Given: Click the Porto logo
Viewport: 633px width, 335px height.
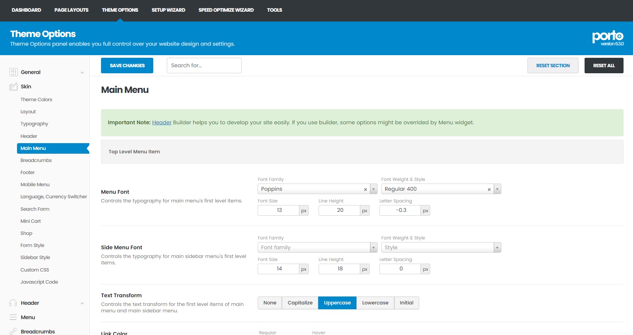Looking at the screenshot, I should pos(608,37).
